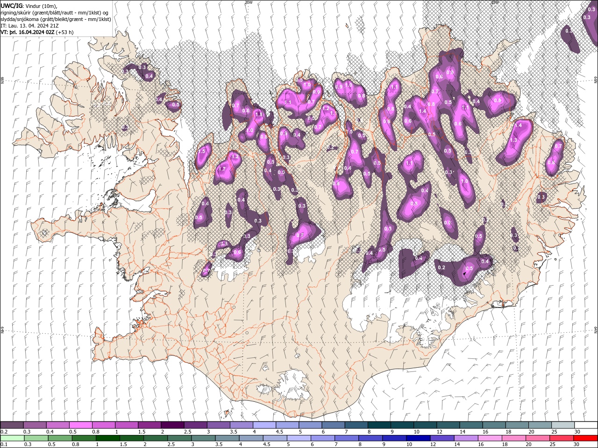
Task: Click the 15W longitude label at the top edge
Action: [x=495, y=2]
